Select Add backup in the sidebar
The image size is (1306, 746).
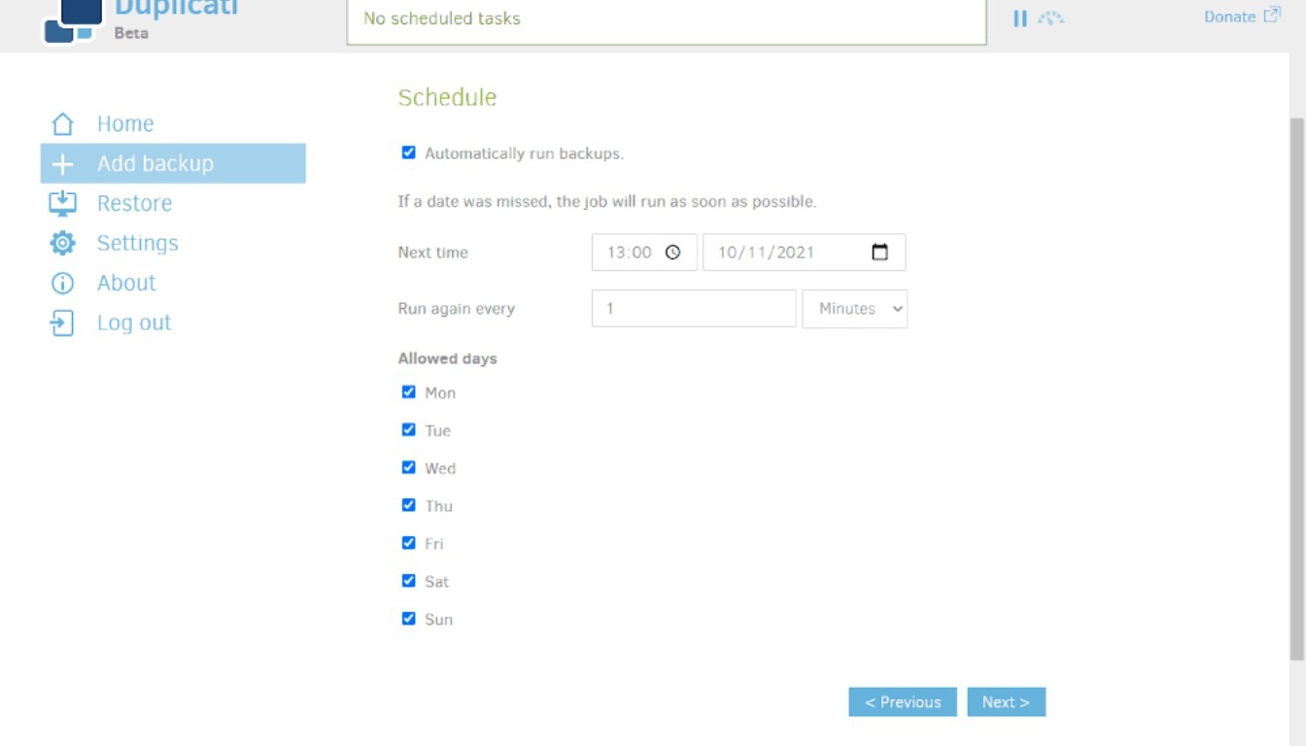[x=173, y=163]
